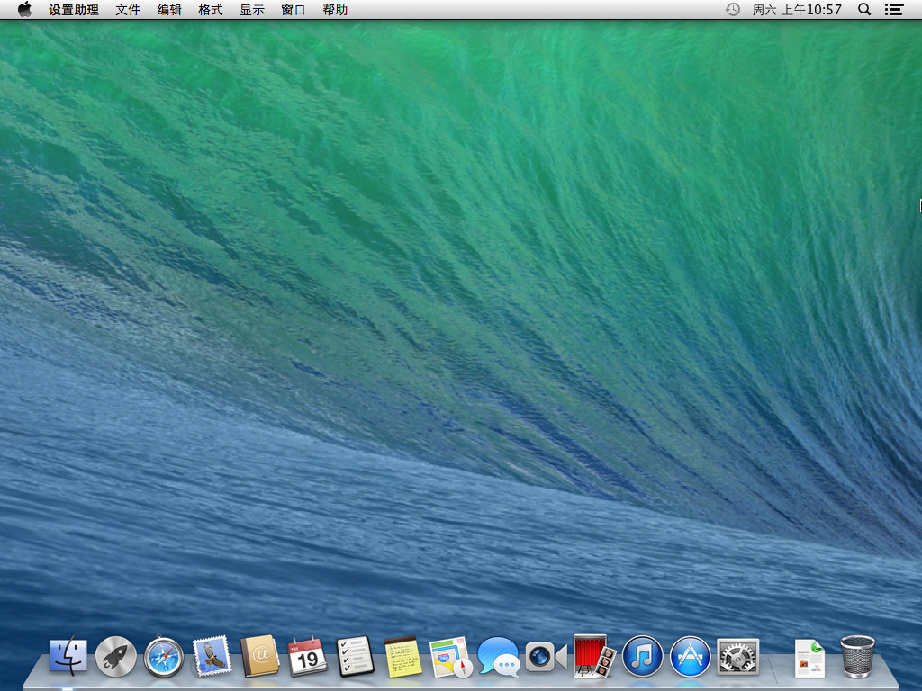Open the Trash in Dock
This screenshot has height=691, width=922.
[x=858, y=656]
